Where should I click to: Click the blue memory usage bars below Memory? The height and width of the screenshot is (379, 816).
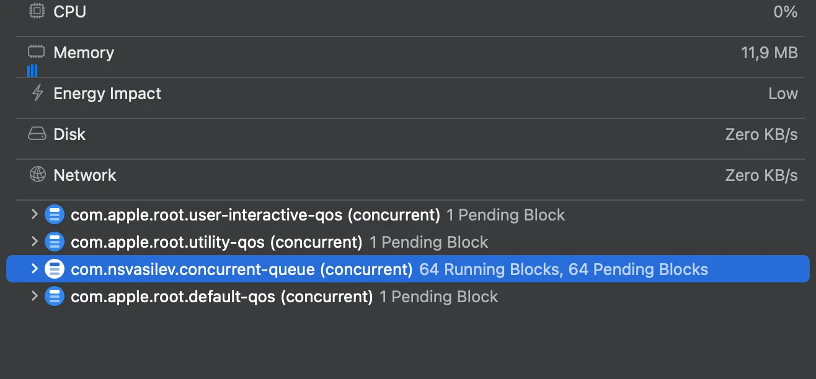[32, 71]
